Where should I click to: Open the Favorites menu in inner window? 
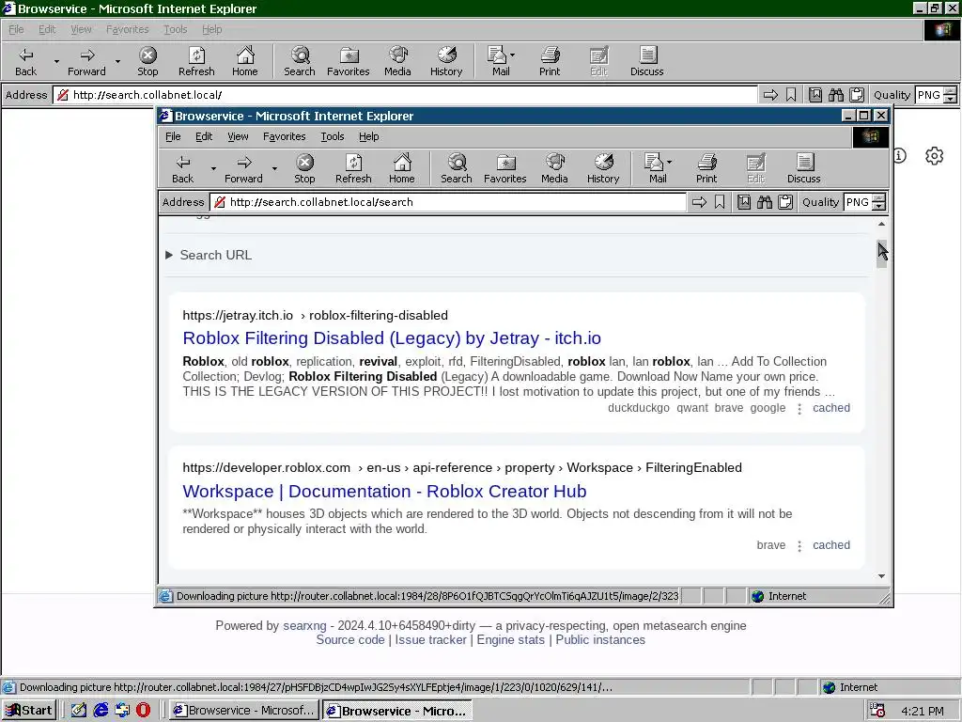click(x=284, y=136)
